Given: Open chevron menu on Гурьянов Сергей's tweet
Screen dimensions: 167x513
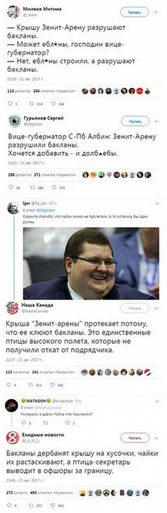Looking at the screenshot, I should 156,121.
